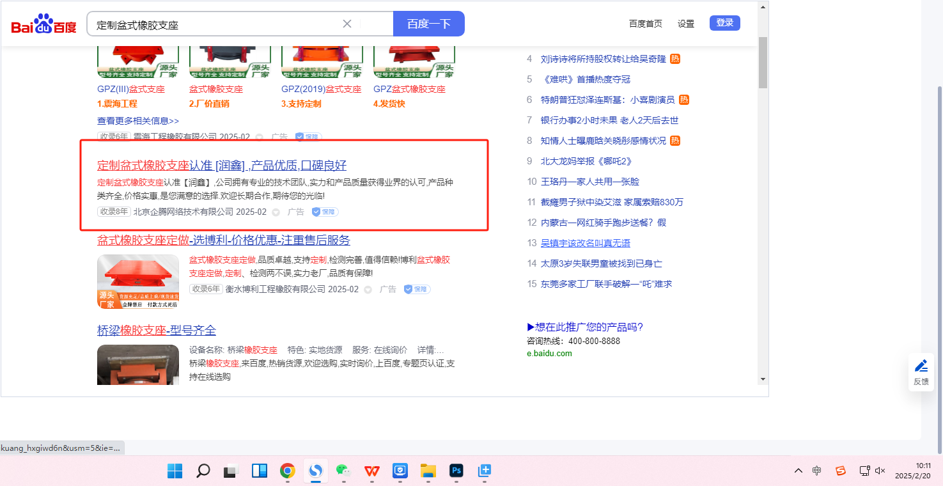Open WPS Office in the taskbar
The width and height of the screenshot is (943, 486).
tap(372, 471)
